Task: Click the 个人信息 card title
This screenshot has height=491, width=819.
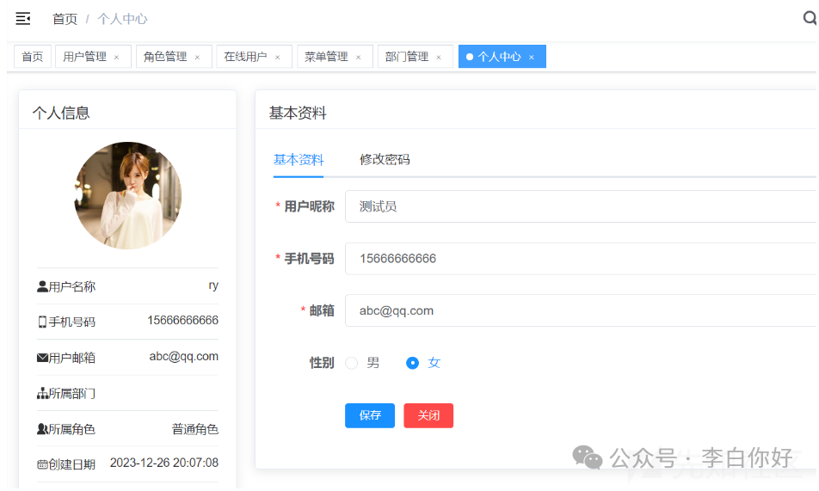Action: click(x=61, y=114)
